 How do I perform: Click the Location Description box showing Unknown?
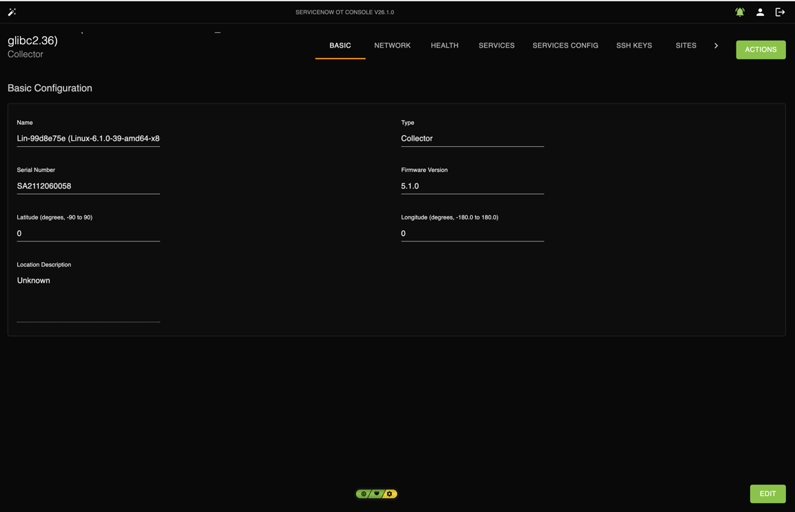[88, 297]
